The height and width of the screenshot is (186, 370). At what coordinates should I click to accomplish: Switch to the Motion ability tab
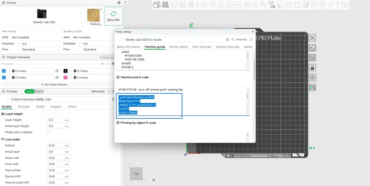pyautogui.click(x=179, y=47)
